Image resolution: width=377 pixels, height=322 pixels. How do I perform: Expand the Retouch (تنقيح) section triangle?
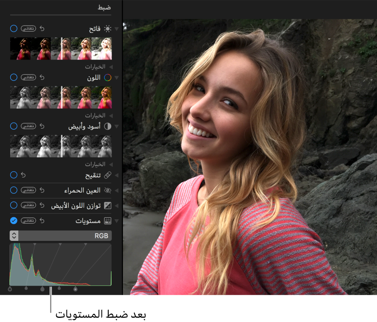tap(117, 175)
